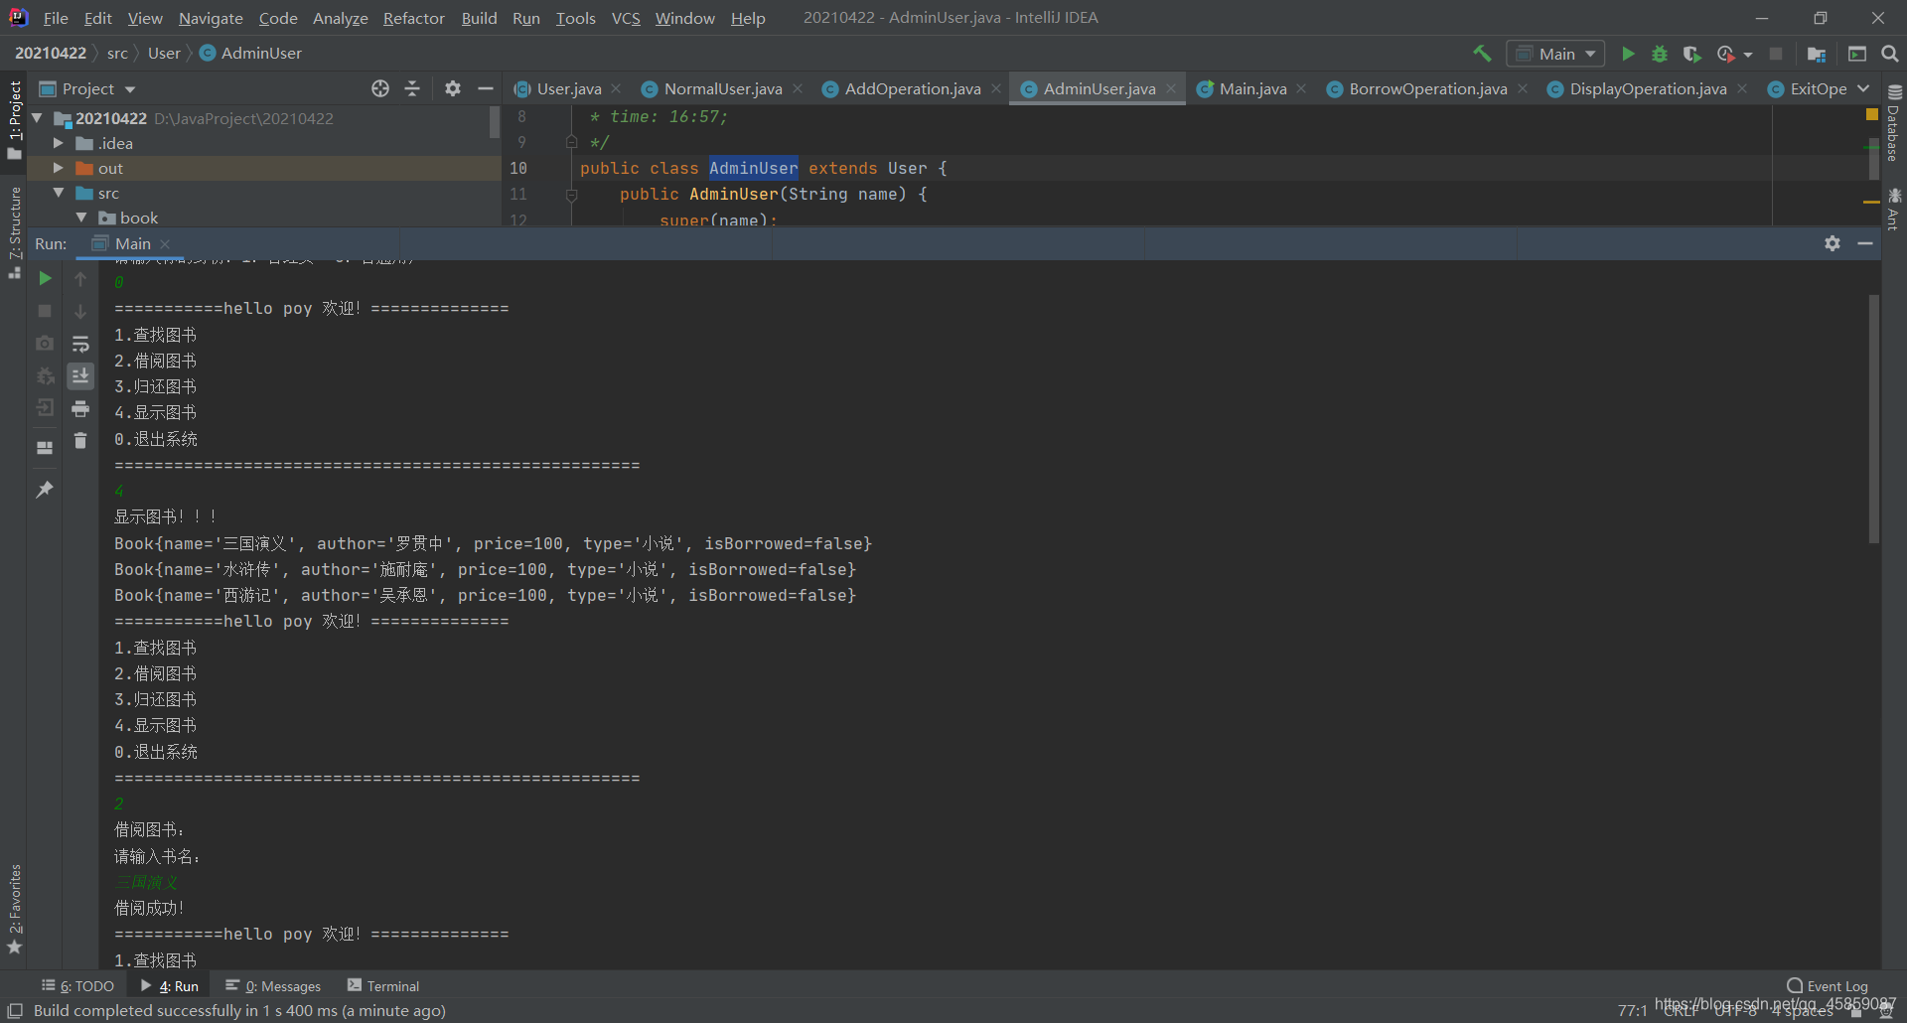The height and width of the screenshot is (1023, 1907).
Task: Rerun Main in Run tool window
Action: click(x=45, y=278)
